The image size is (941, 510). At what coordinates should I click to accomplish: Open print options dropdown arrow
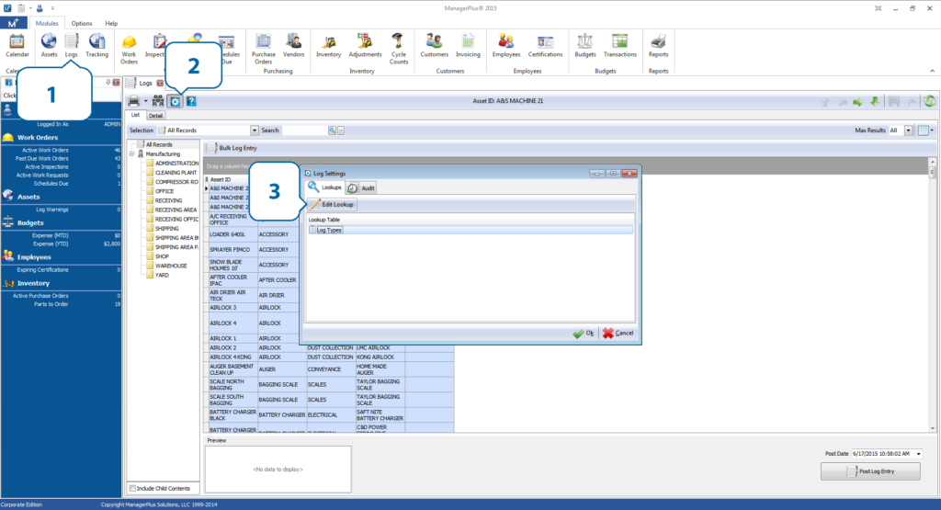click(x=146, y=101)
